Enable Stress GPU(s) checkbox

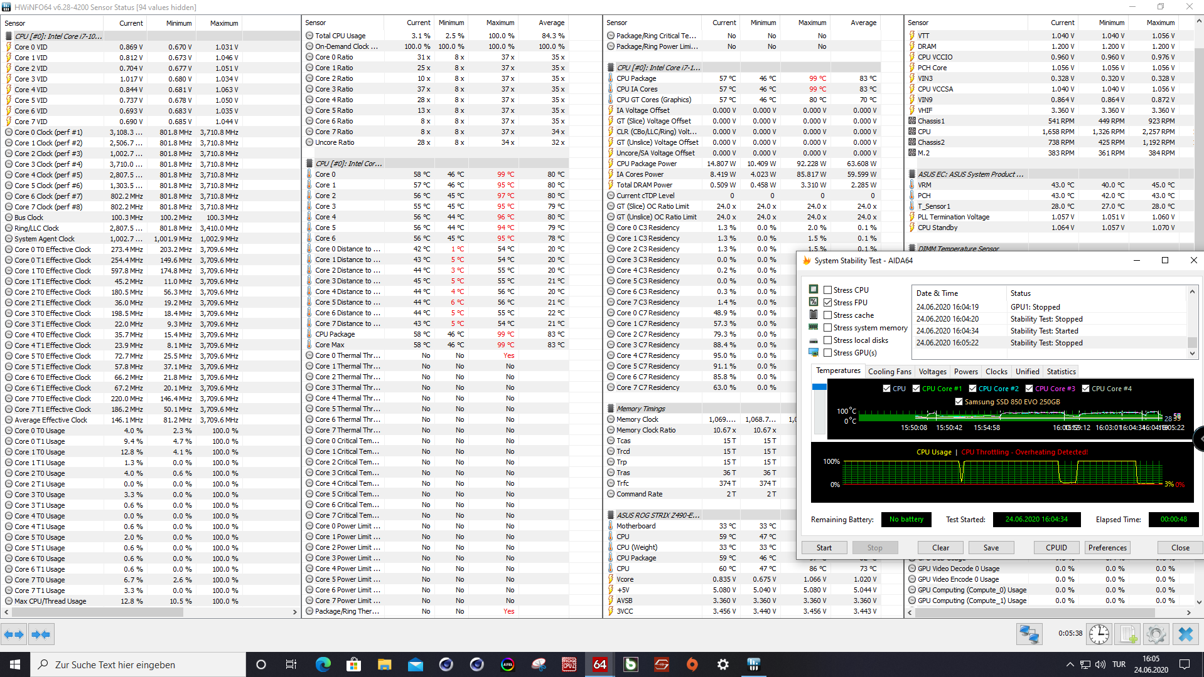[828, 352]
